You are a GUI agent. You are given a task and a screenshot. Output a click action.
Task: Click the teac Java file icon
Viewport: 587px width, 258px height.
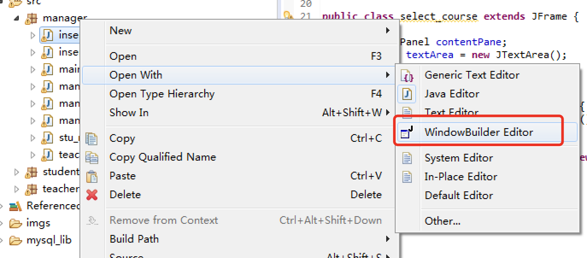point(47,155)
